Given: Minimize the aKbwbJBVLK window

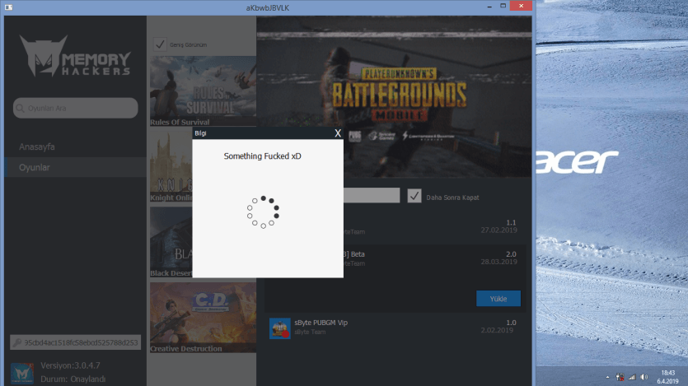Looking at the screenshot, I should pyautogui.click(x=489, y=6).
